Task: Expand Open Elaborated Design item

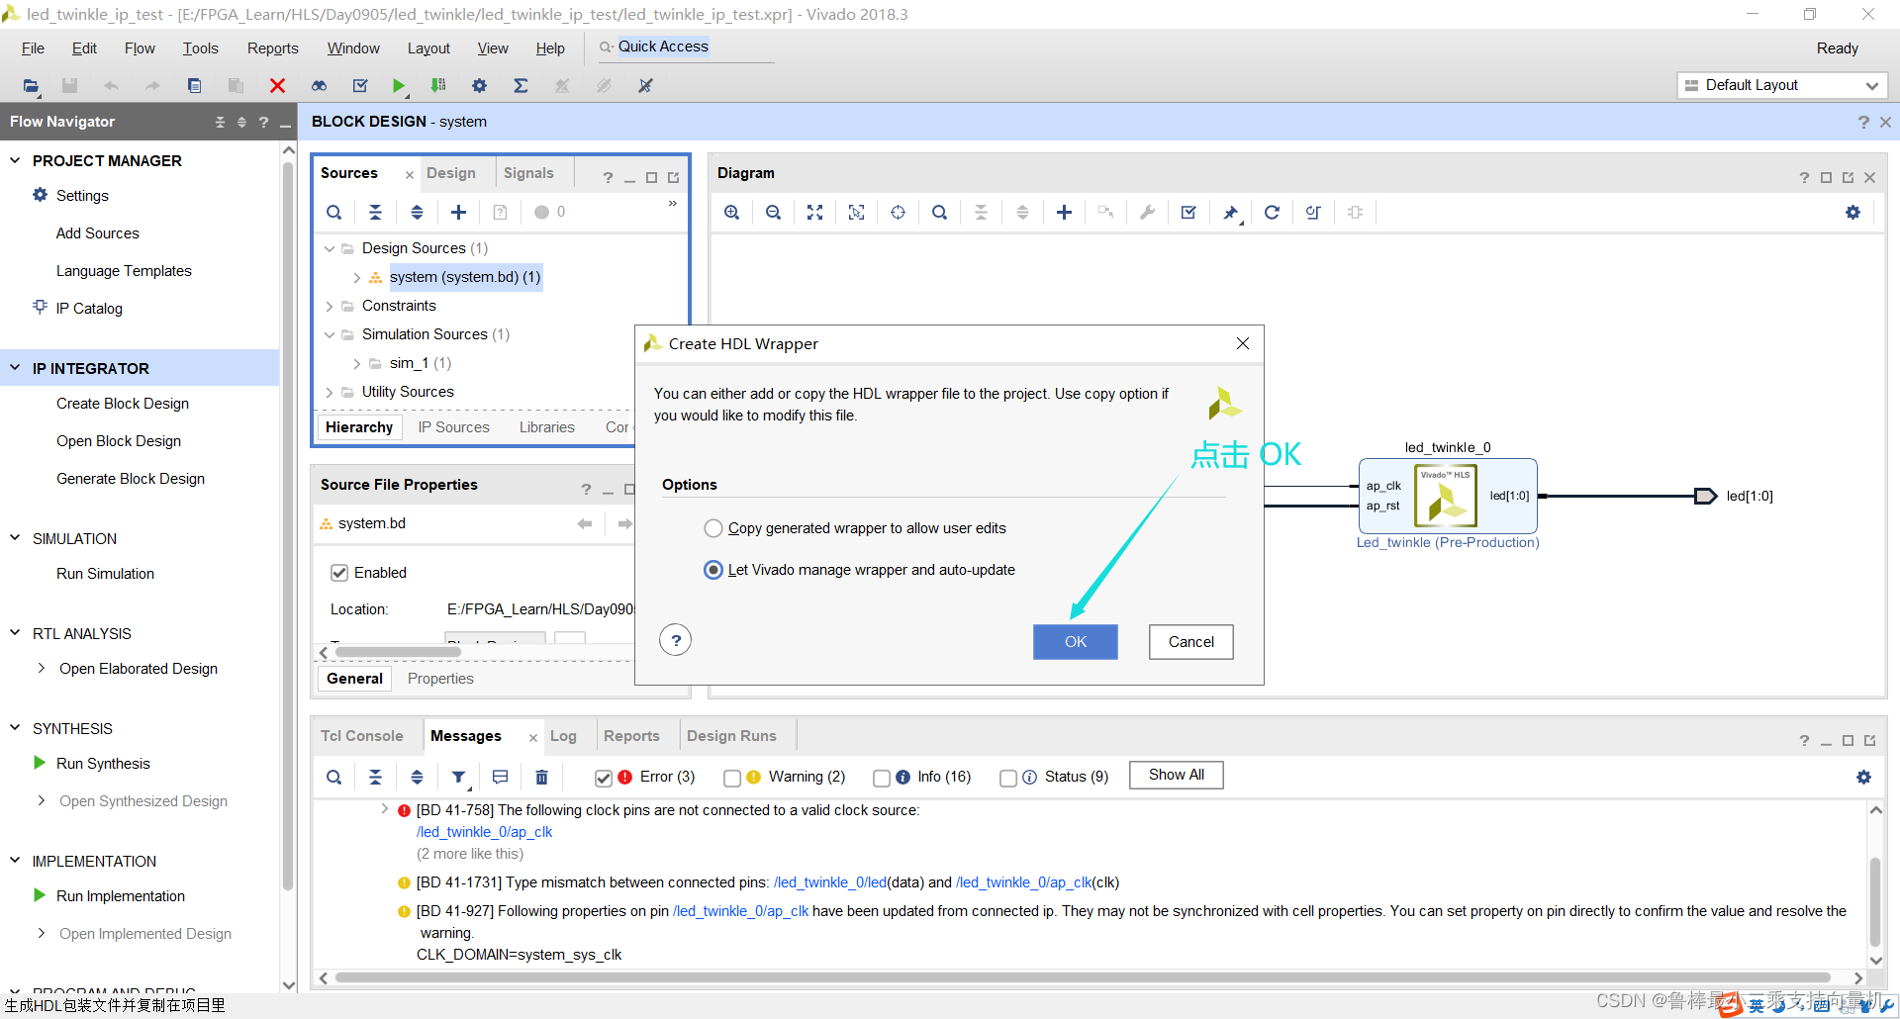Action: [x=42, y=668]
